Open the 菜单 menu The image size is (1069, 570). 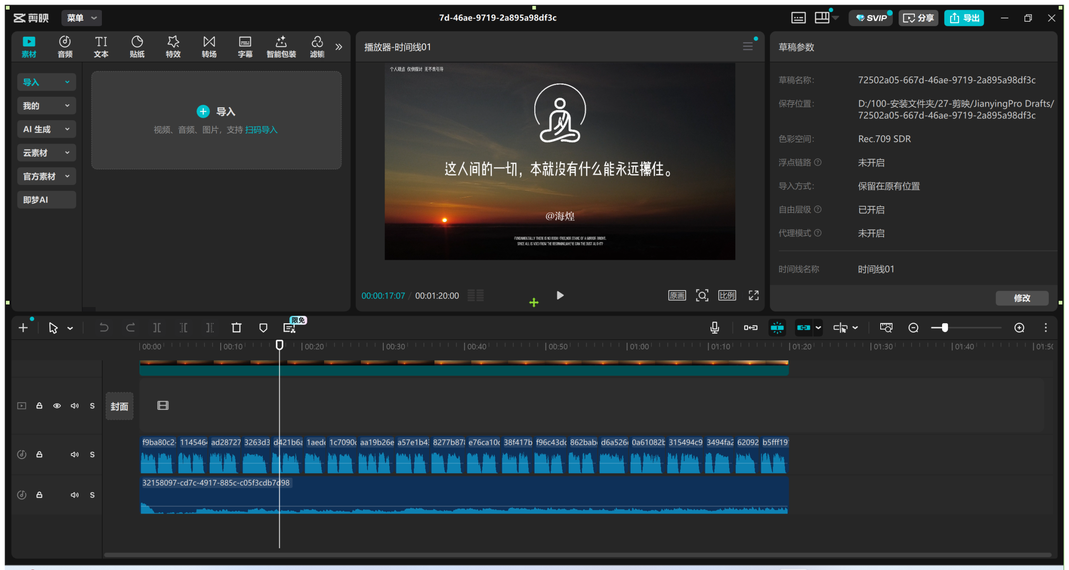tap(81, 18)
